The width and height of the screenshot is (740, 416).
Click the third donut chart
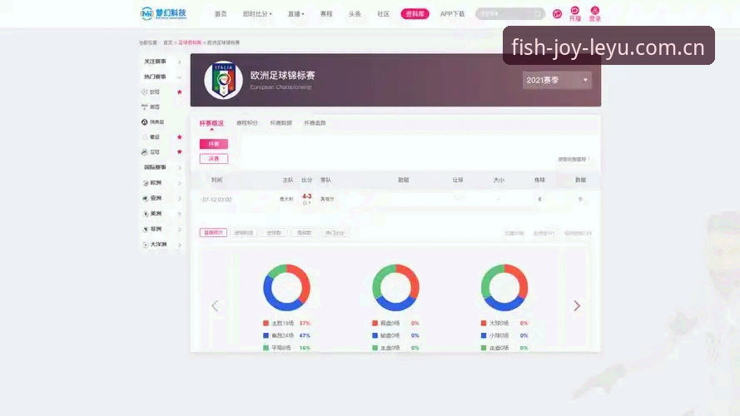point(504,287)
